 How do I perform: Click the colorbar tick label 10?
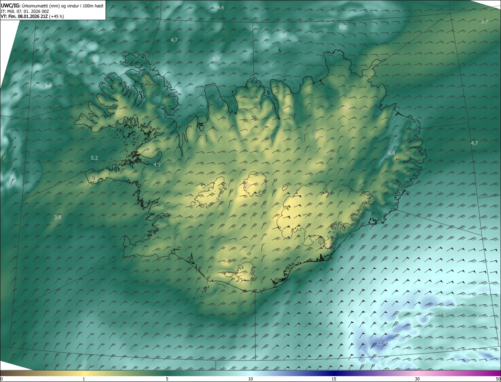click(250, 379)
